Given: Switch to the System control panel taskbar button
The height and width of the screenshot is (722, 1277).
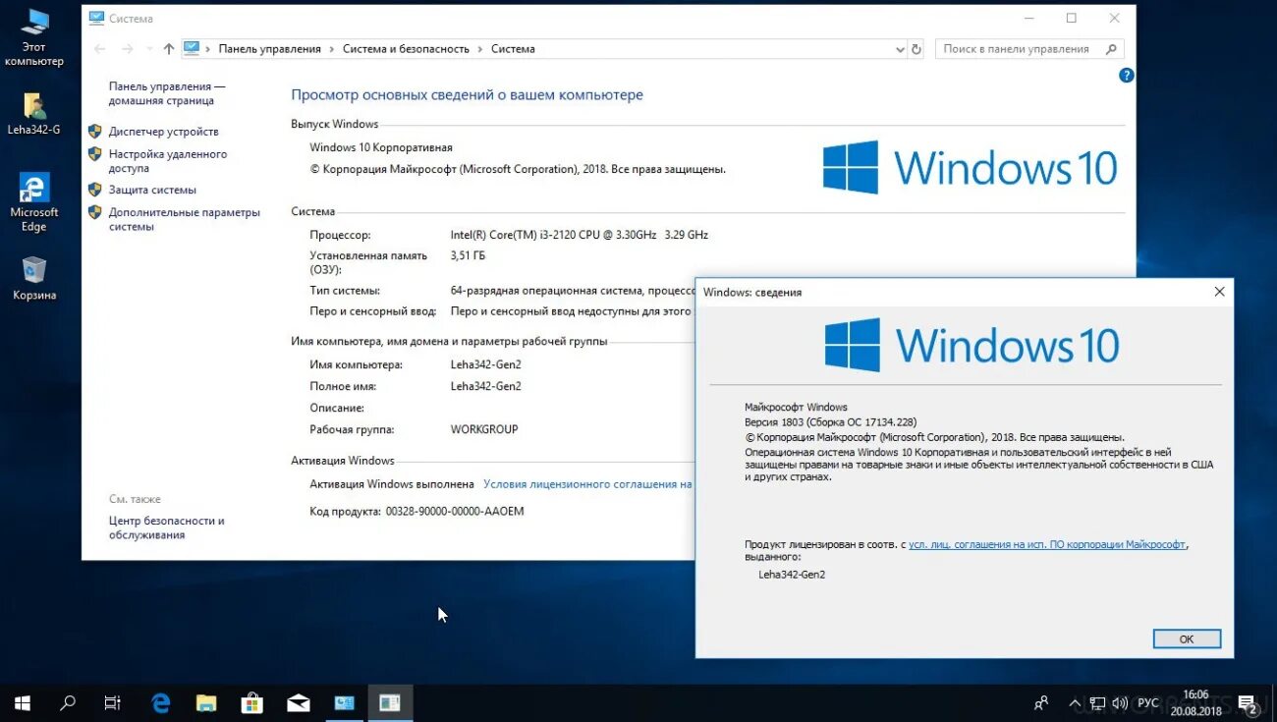Looking at the screenshot, I should coord(344,703).
